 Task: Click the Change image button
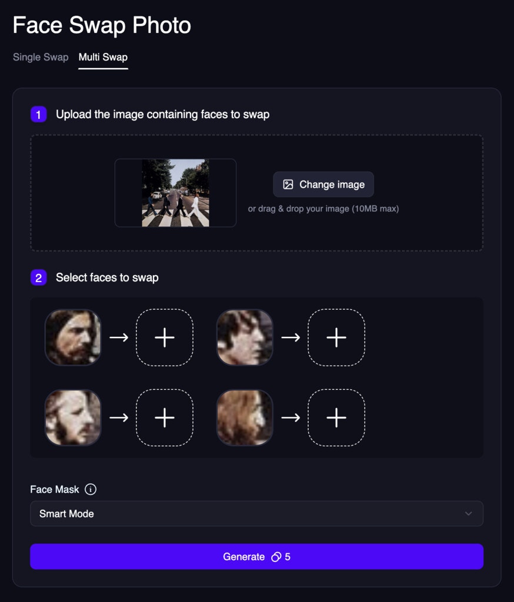pyautogui.click(x=323, y=184)
